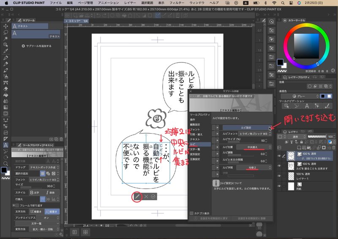The image size is (338, 239).
Task: Select the Pen tool in toolbar
Action: (x=5, y=57)
